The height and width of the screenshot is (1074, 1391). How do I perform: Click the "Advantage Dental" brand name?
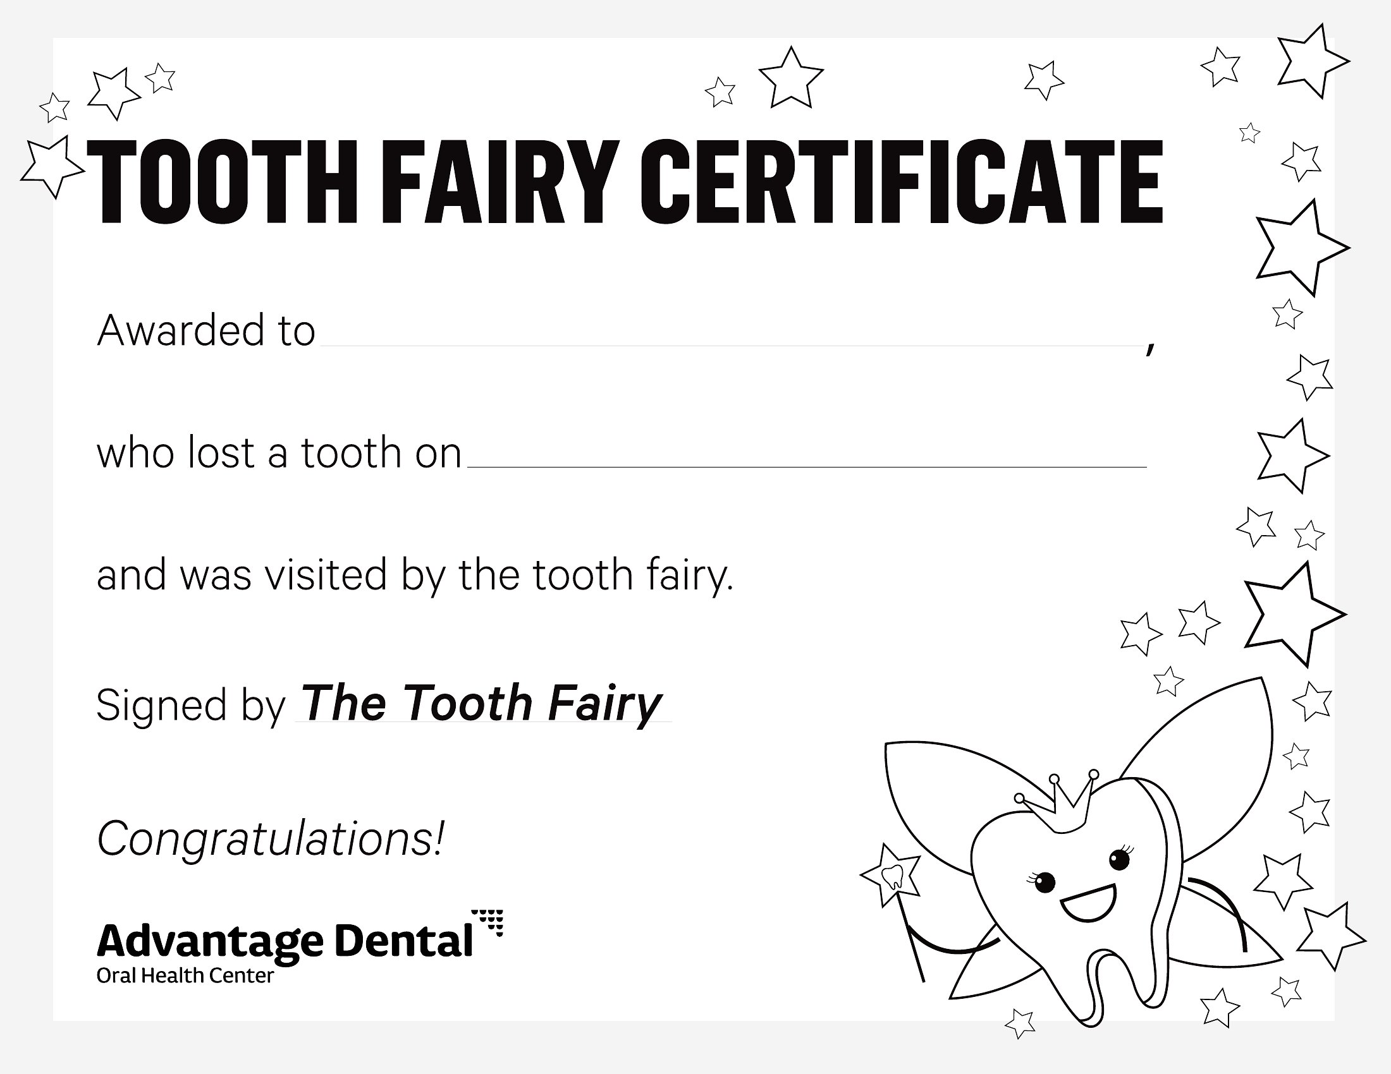[x=285, y=941]
